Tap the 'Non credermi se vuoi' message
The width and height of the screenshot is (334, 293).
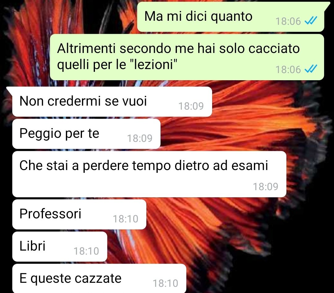(112, 102)
